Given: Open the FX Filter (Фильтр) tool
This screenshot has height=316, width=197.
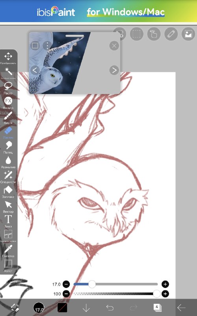Looking at the screenshot, I should pos(8,103).
